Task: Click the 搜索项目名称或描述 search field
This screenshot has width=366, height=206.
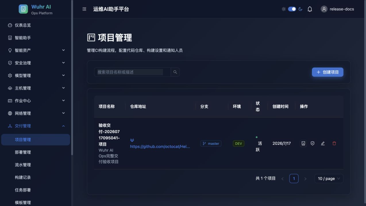Action: [x=132, y=72]
